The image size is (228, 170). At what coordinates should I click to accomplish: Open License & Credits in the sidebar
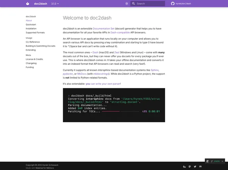click(x=34, y=59)
